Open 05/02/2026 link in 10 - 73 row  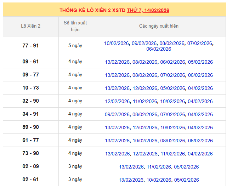[x=172, y=88]
